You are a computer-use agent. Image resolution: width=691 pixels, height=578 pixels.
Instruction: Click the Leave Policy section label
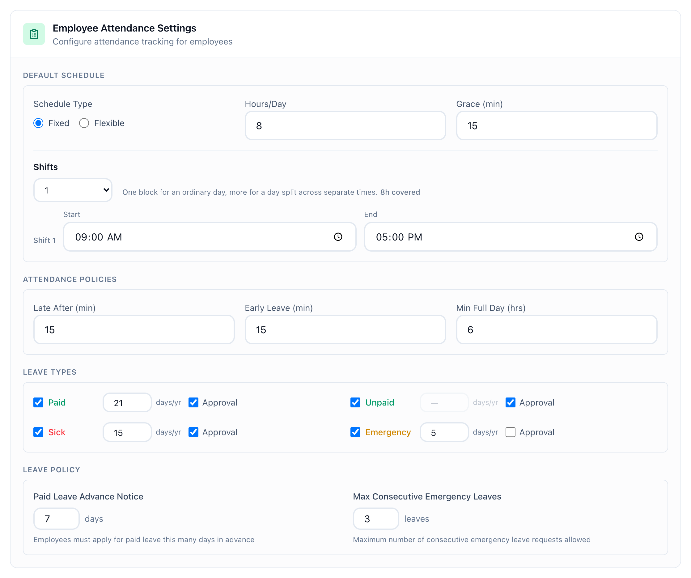(52, 470)
